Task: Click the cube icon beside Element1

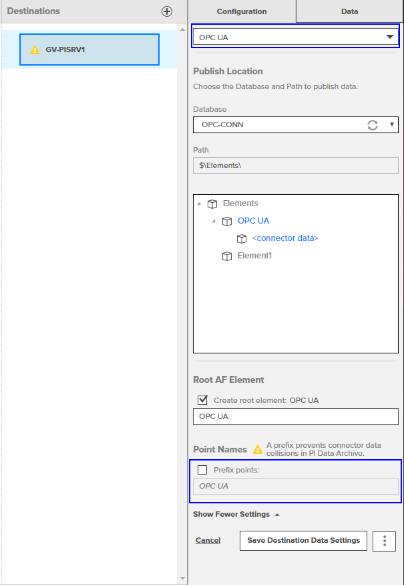Action: [227, 256]
